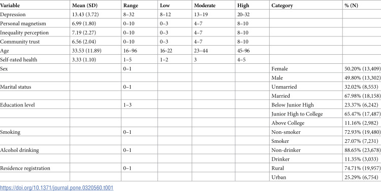
Task: Select the Above College category cell
Action: pos(288,123)
